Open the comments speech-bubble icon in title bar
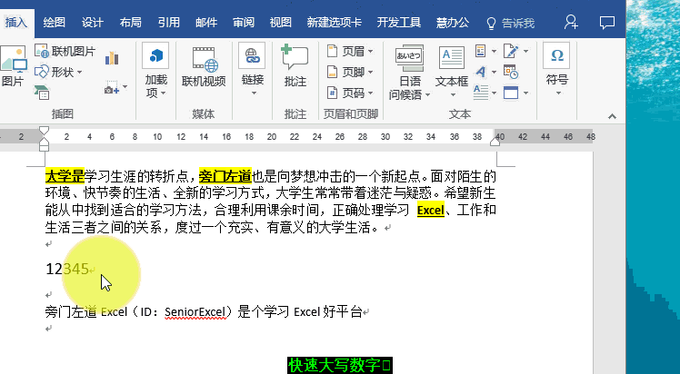 point(607,22)
